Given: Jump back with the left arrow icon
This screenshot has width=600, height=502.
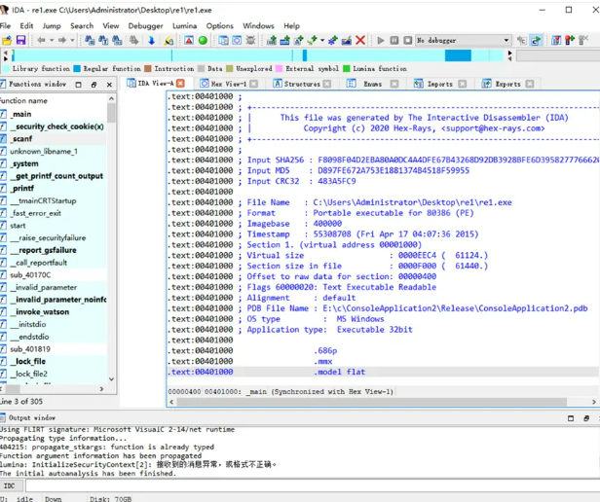Looking at the screenshot, I should point(41,40).
